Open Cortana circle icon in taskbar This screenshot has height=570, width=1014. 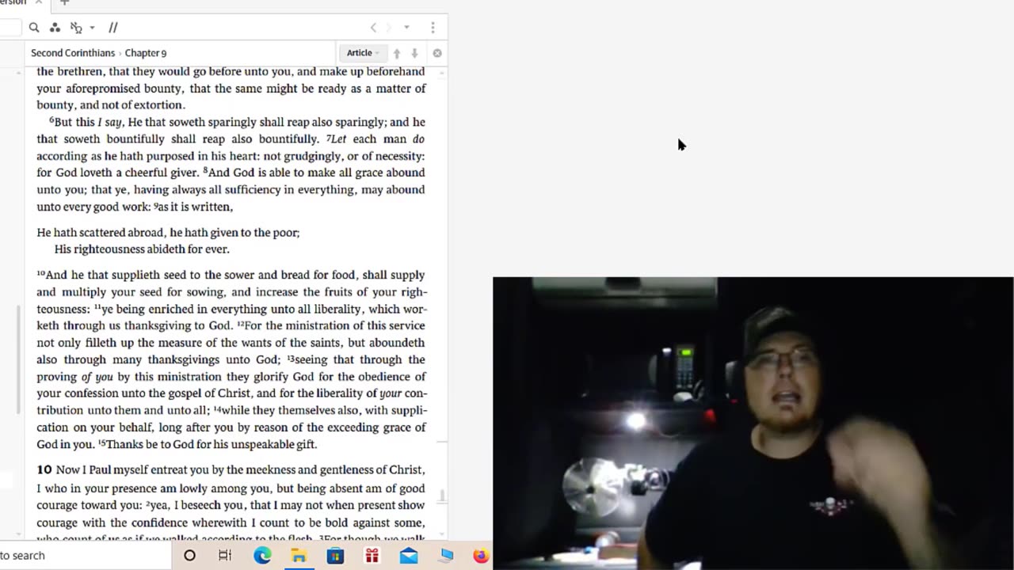[x=189, y=556]
